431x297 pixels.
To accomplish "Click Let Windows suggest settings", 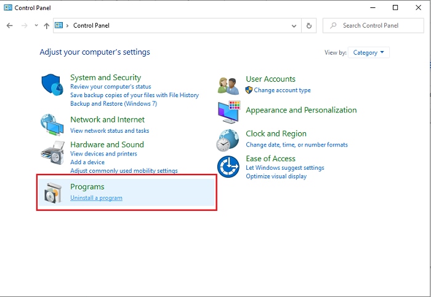I will (x=285, y=167).
